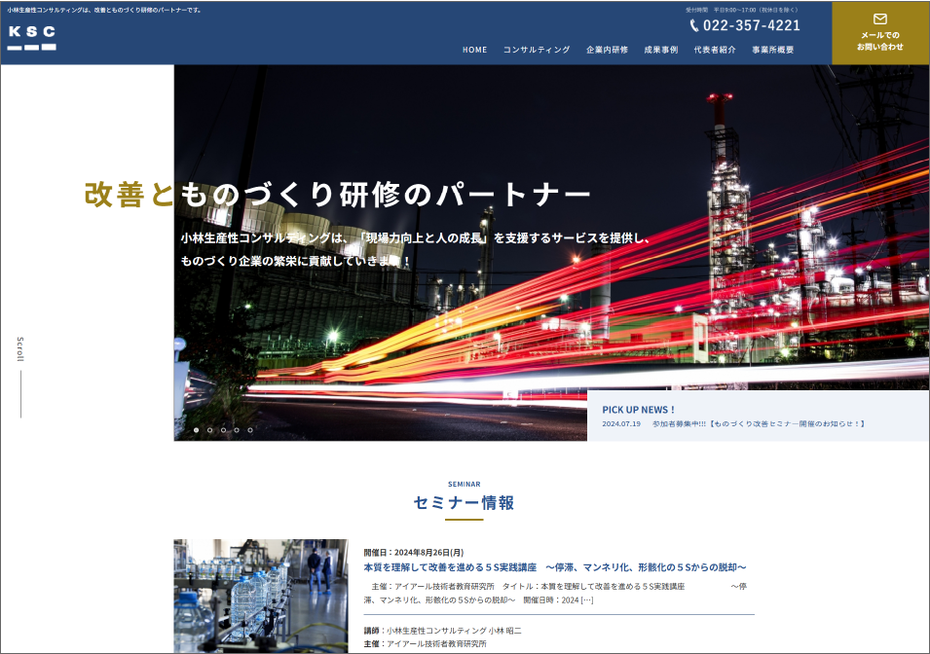Open the ものづくり改善セミナー news link
This screenshot has height=654, width=930.
759,424
